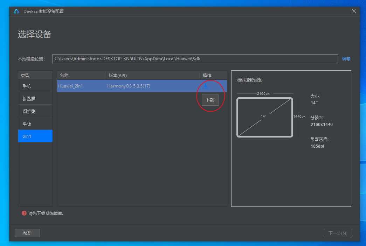This screenshot has width=366, height=246.
Task: Select the 2in1 device type
Action: click(35, 136)
